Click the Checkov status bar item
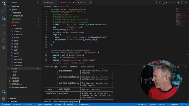 (68, 105)
